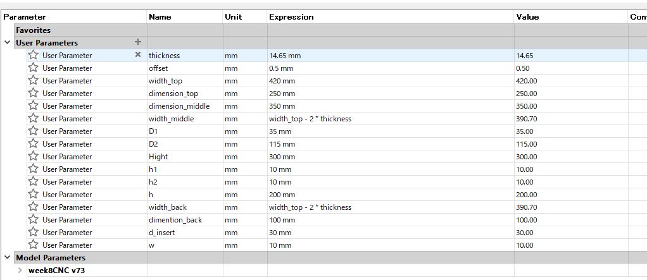Star the d_insert parameter
This screenshot has width=647, height=280.
point(34,232)
